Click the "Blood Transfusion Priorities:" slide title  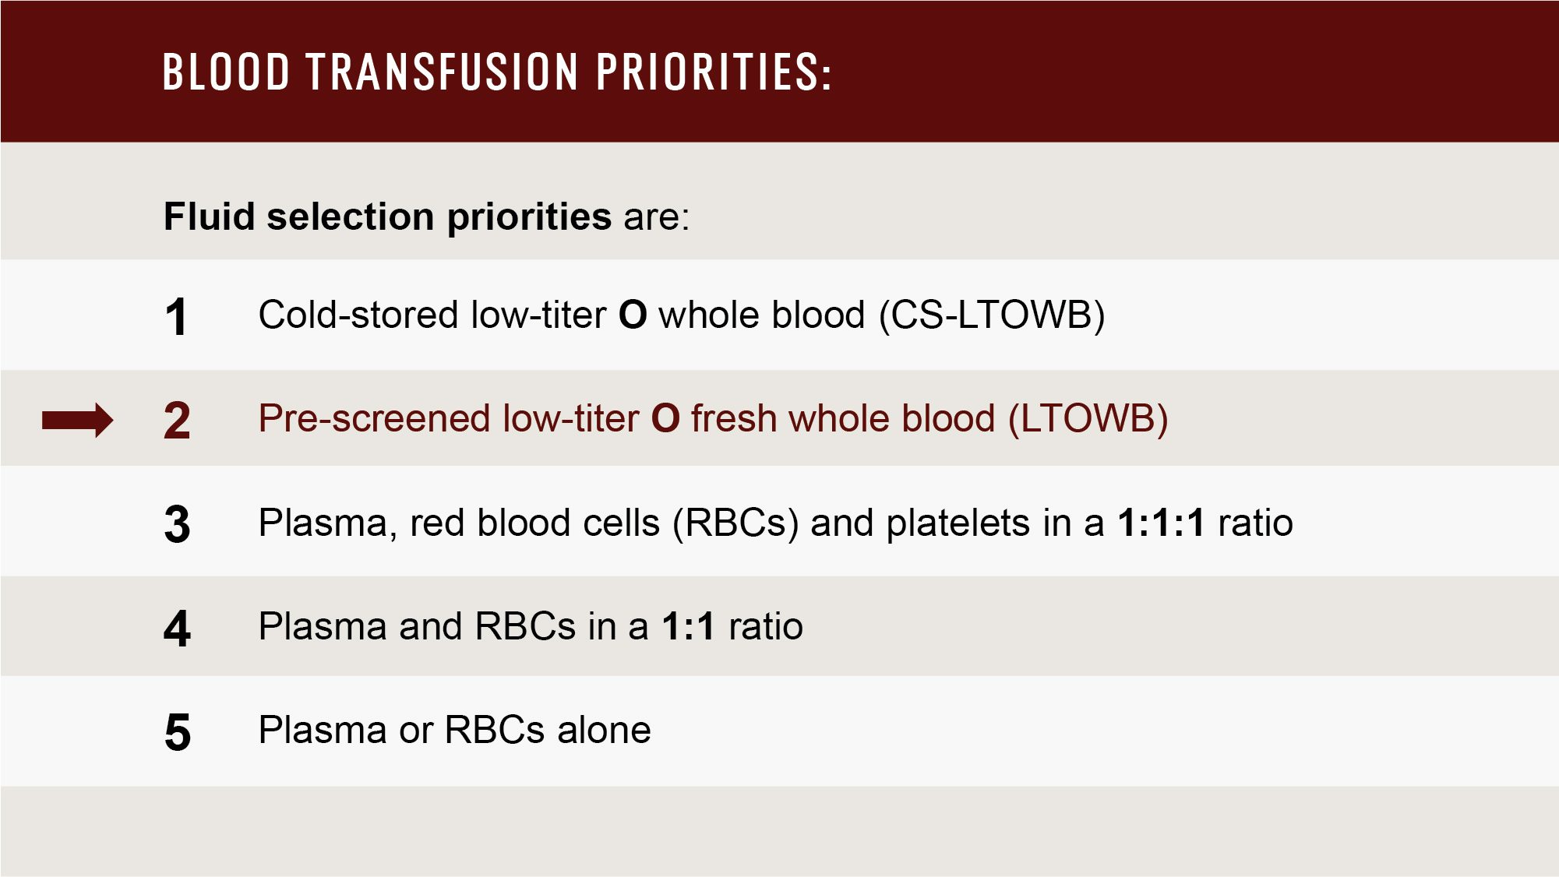(x=497, y=72)
